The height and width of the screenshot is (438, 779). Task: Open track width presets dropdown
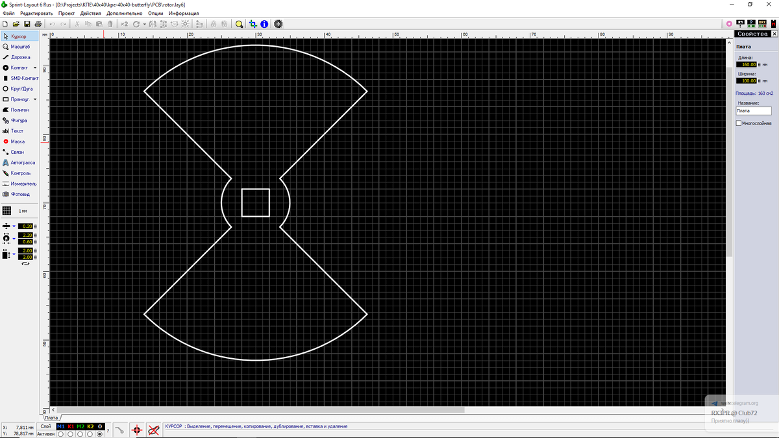[x=14, y=226]
